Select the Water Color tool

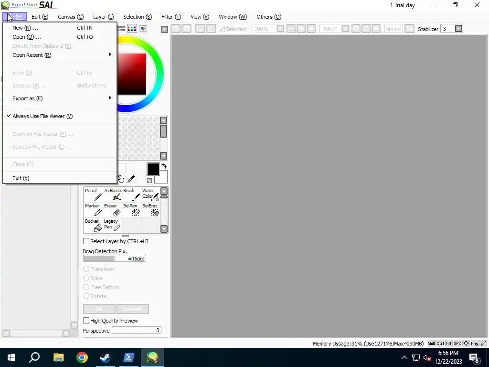pos(150,194)
